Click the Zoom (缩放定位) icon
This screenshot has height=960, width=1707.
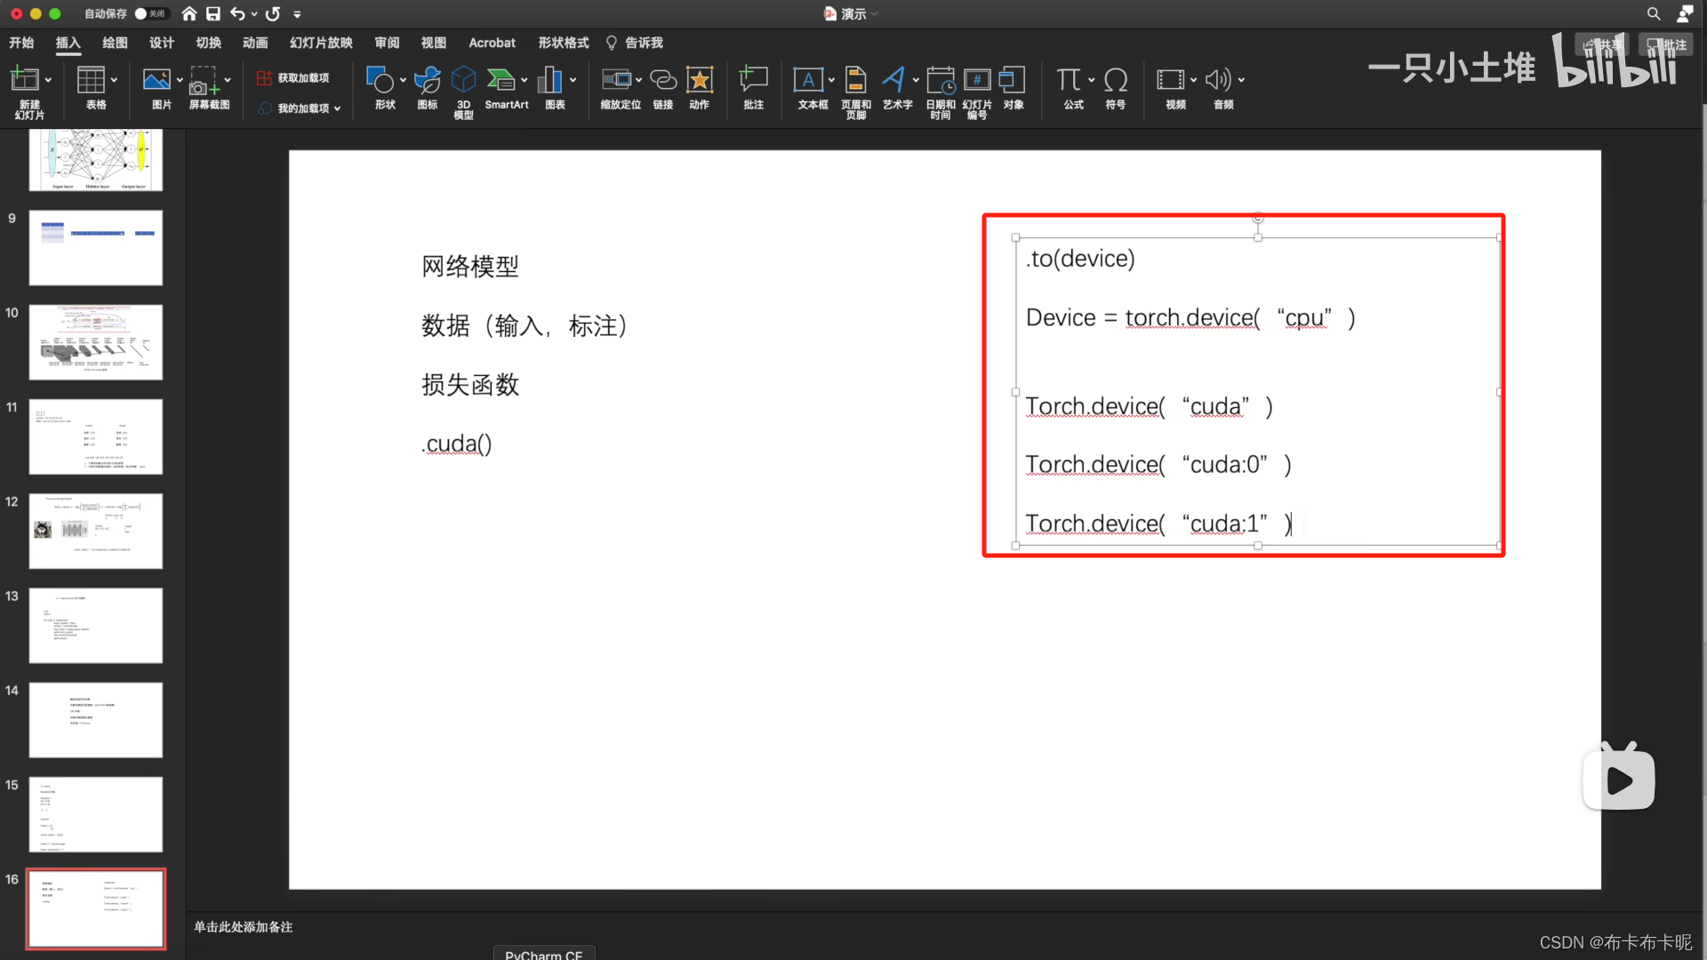pos(616,80)
